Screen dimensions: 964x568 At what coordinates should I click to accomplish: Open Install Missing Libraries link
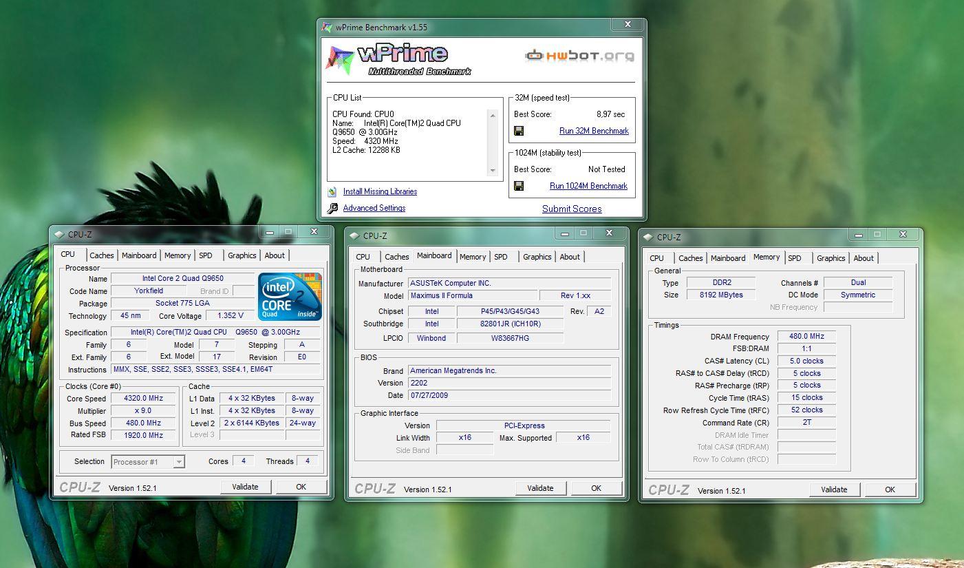[380, 191]
